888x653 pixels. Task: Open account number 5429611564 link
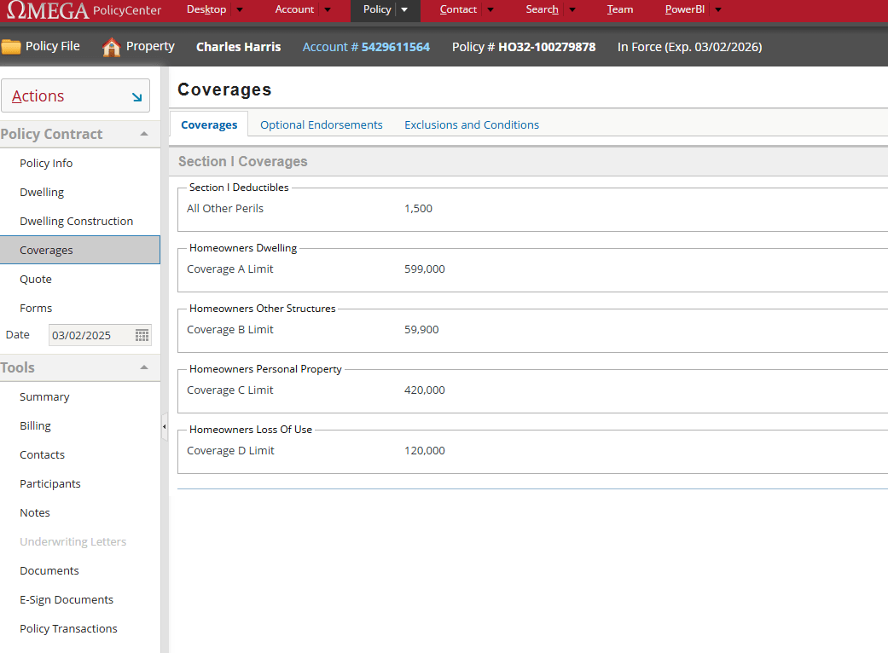[x=366, y=47]
